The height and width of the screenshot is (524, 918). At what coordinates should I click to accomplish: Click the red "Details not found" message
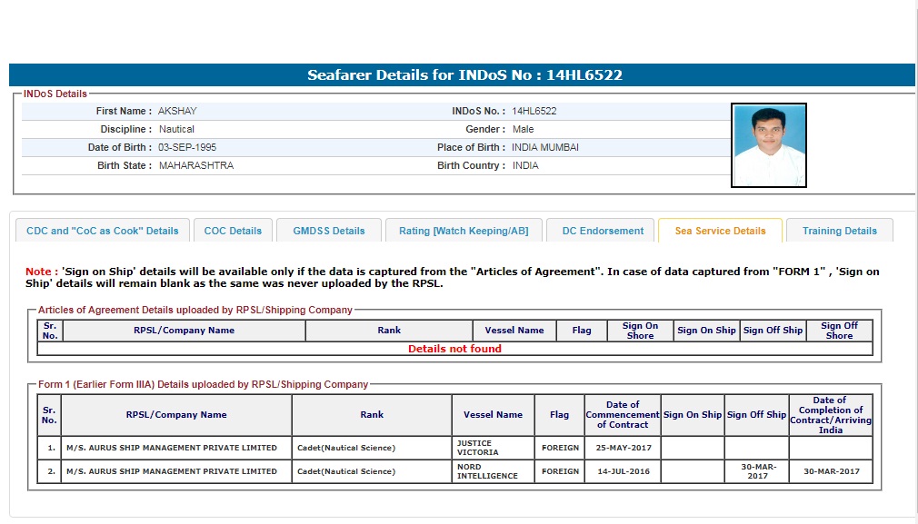click(x=454, y=349)
